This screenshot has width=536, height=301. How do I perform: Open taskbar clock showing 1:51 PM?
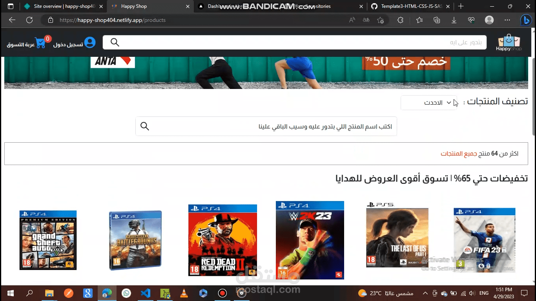coord(503,293)
